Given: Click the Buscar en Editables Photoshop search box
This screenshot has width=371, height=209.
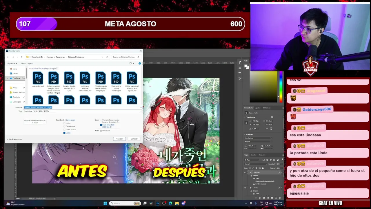Looking at the screenshot, I should click(126, 57).
